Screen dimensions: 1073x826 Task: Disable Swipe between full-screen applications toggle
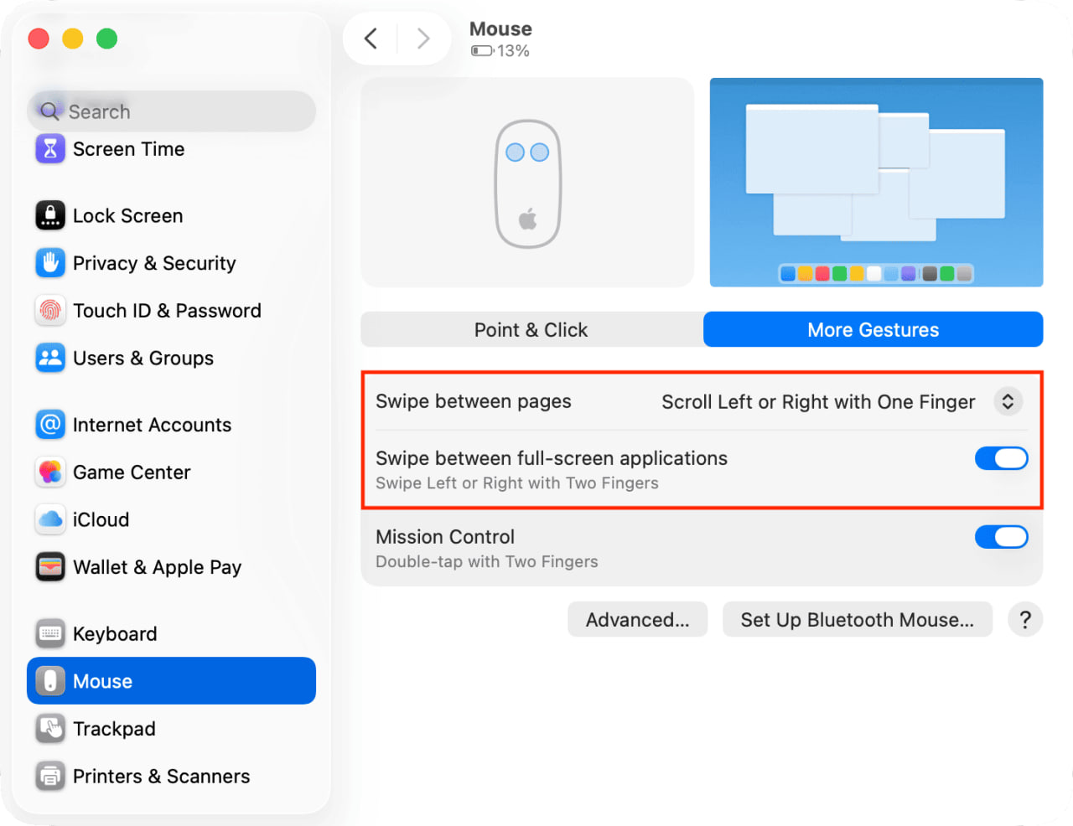point(1001,458)
